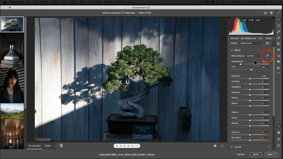The image size is (283, 159).
Task: Open the three-dot more settings menu
Action: [279, 73]
